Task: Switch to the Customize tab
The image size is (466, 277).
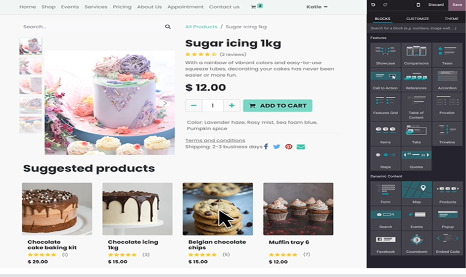Action: (418, 19)
